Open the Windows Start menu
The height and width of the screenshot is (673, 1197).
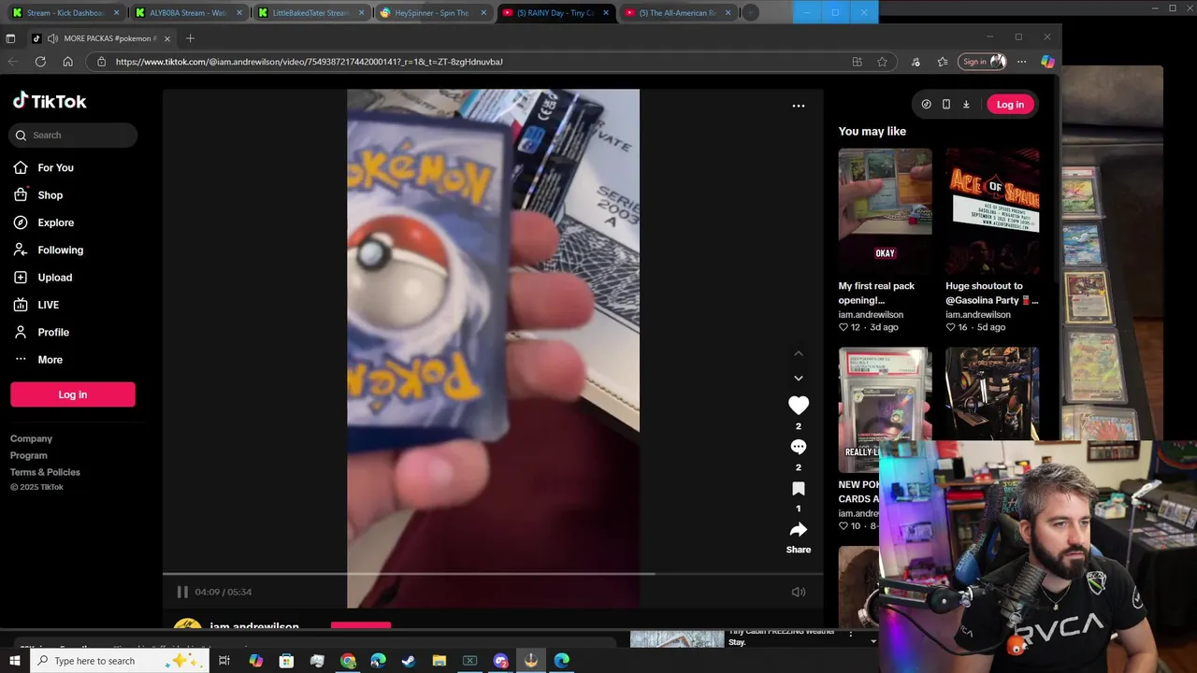[14, 661]
